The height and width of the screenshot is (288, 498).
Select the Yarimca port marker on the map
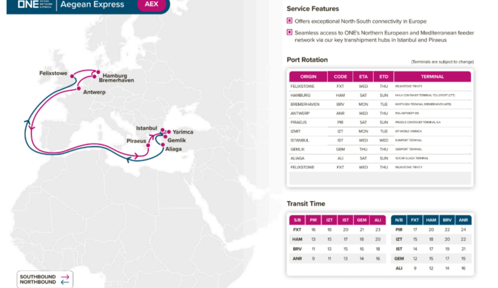[x=169, y=132]
